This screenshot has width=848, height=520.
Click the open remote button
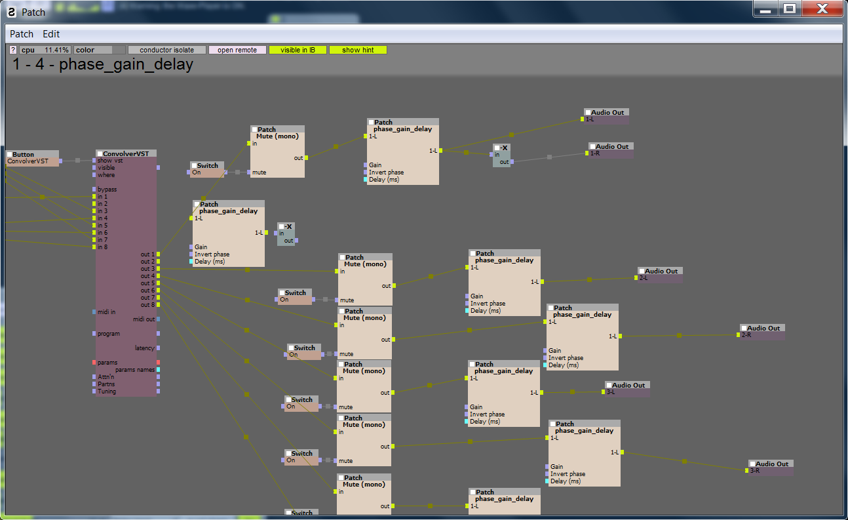pos(237,50)
